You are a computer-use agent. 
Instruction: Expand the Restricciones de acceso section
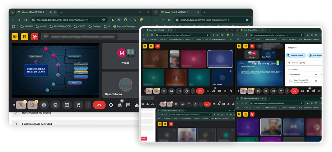click(17, 113)
